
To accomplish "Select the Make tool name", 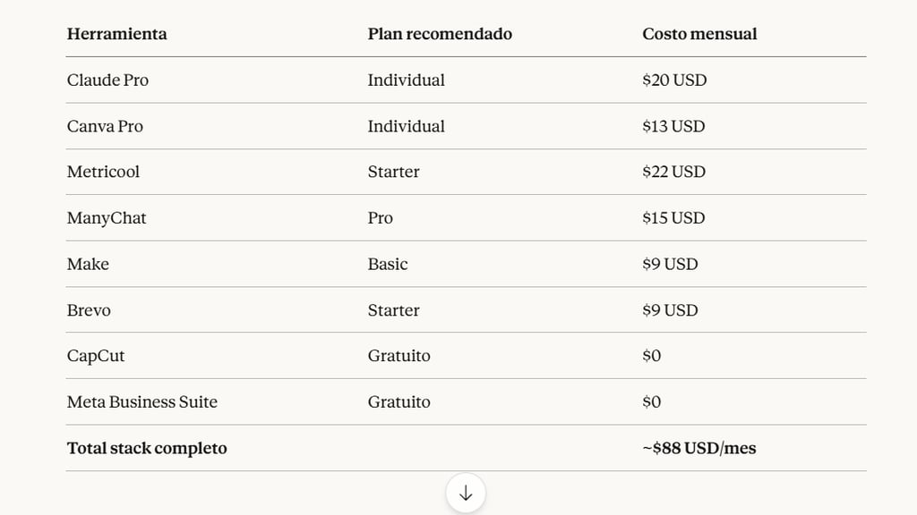I will coord(88,265).
